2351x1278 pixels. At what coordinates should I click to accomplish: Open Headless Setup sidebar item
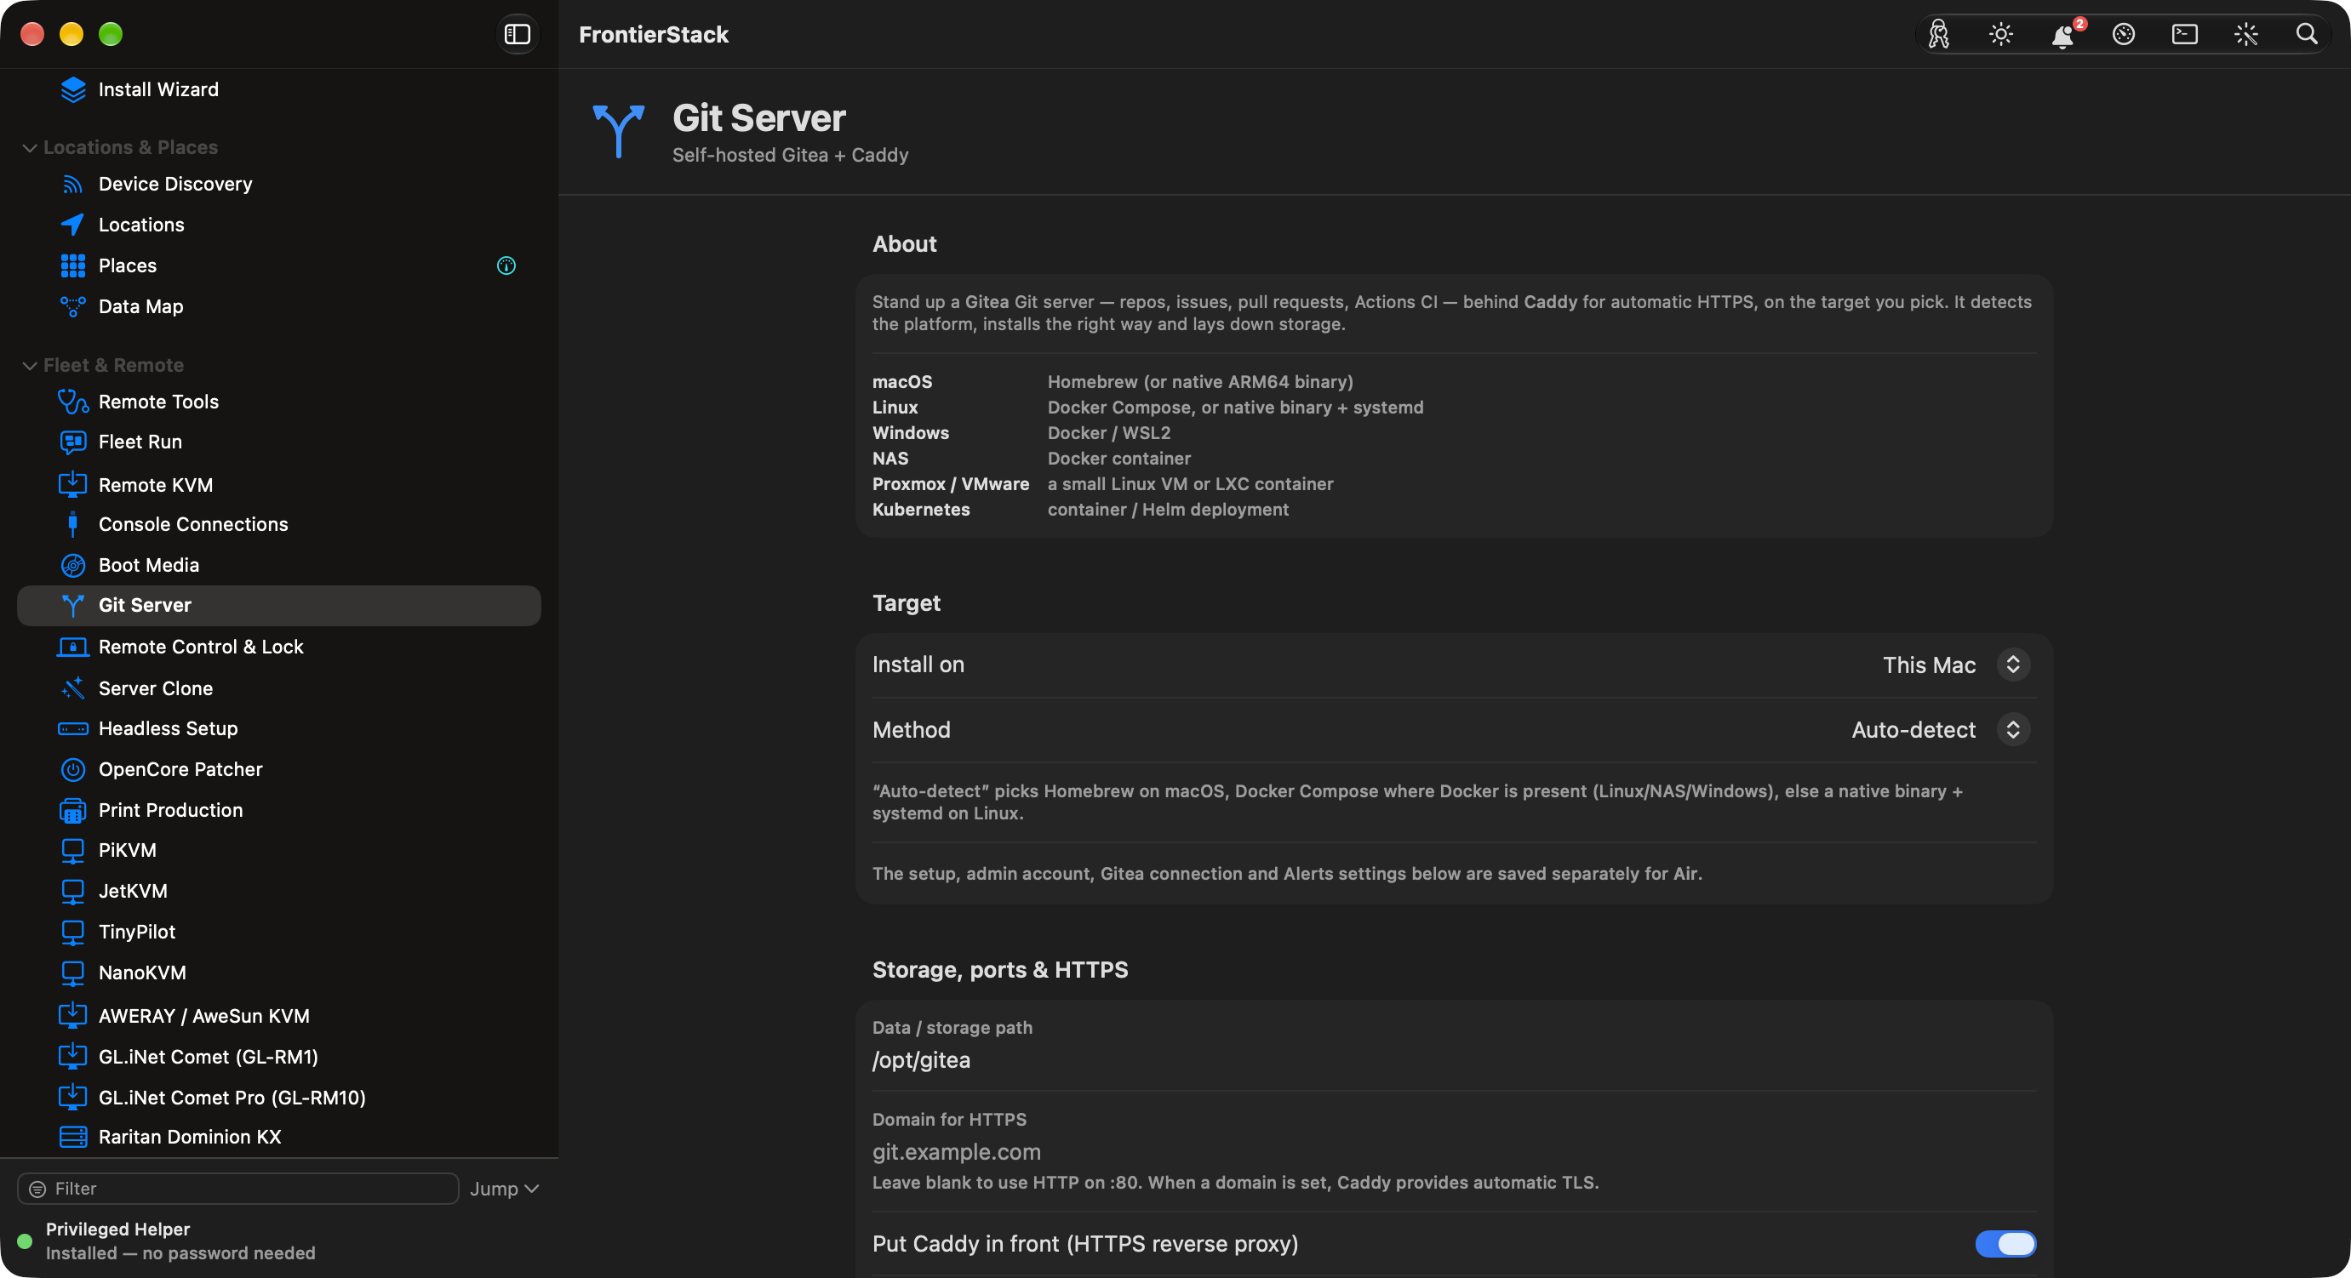[x=279, y=729]
